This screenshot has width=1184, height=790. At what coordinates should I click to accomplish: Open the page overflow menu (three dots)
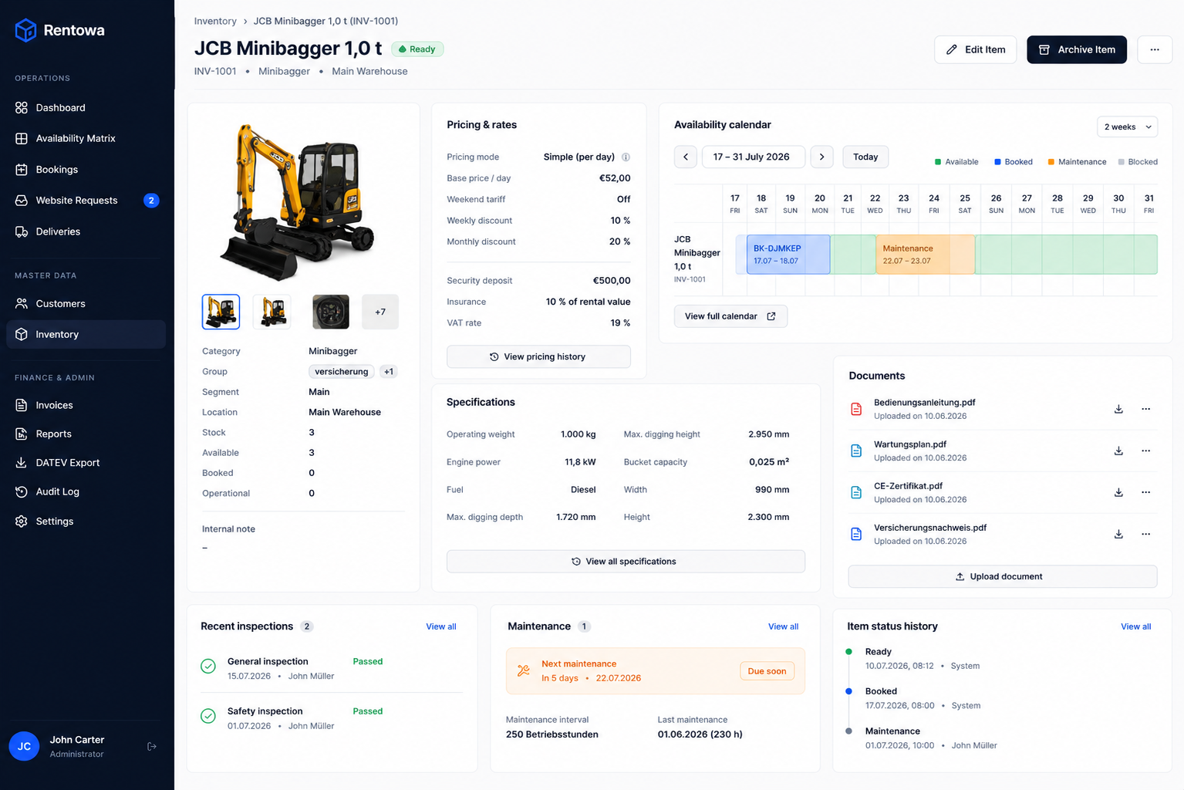pos(1155,49)
